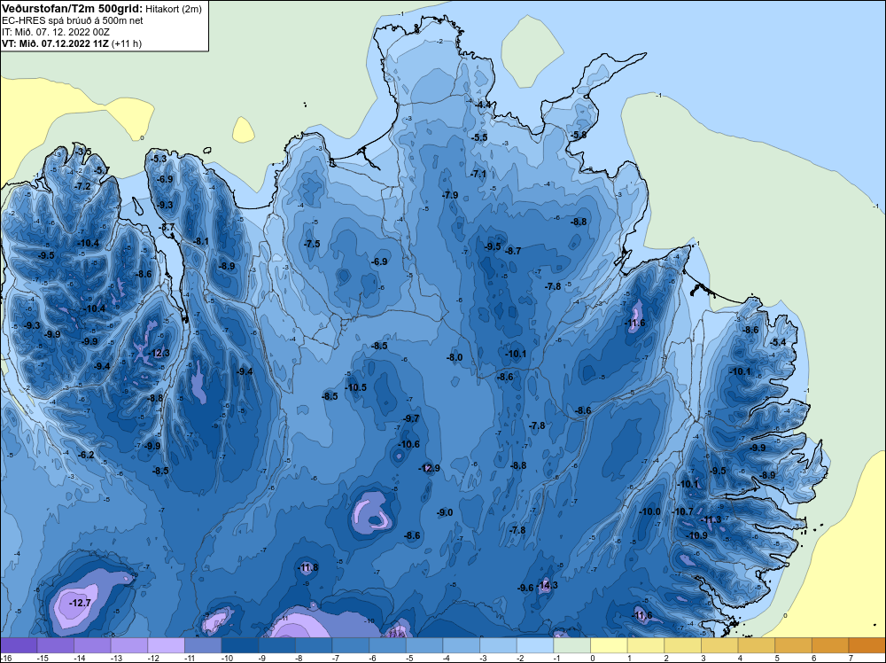886x663 pixels.
Task: Click the -3.5 temperature label
Action: (83, 152)
